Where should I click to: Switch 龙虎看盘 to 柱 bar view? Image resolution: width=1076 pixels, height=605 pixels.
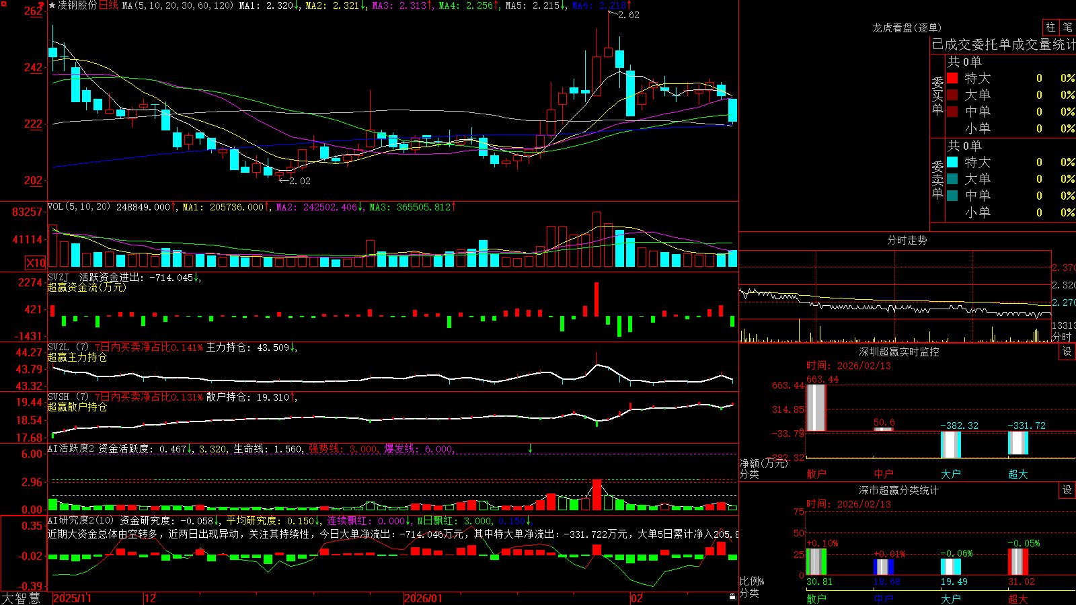pos(1050,27)
